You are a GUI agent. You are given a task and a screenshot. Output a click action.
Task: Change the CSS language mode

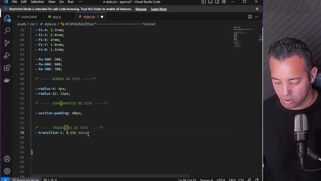click(x=241, y=180)
